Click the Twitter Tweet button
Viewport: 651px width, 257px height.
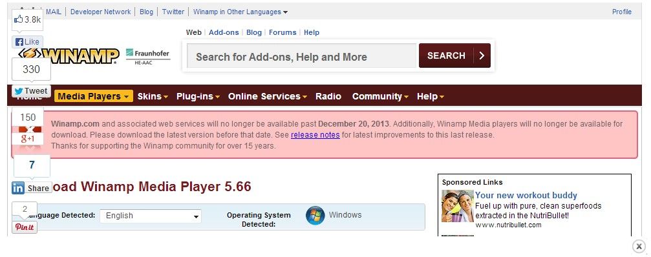31,91
